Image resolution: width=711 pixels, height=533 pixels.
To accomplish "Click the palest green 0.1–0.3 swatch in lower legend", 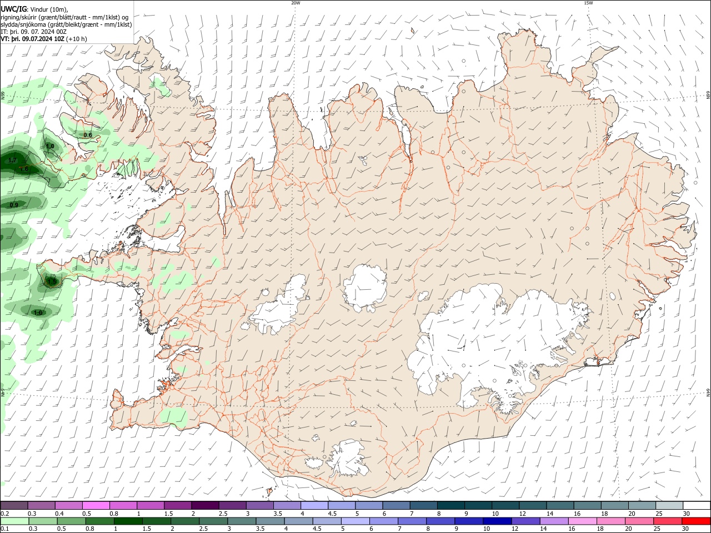I will (14, 521).
